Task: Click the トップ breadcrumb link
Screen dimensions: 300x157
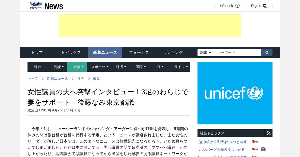Action: (x=33, y=78)
